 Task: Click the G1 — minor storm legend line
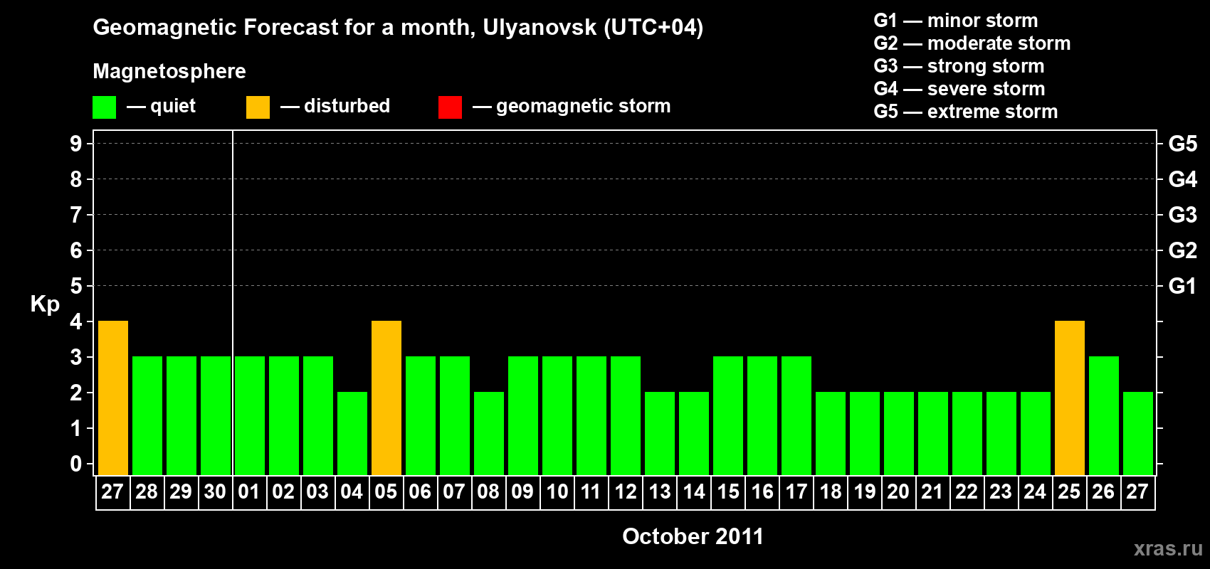[956, 21]
